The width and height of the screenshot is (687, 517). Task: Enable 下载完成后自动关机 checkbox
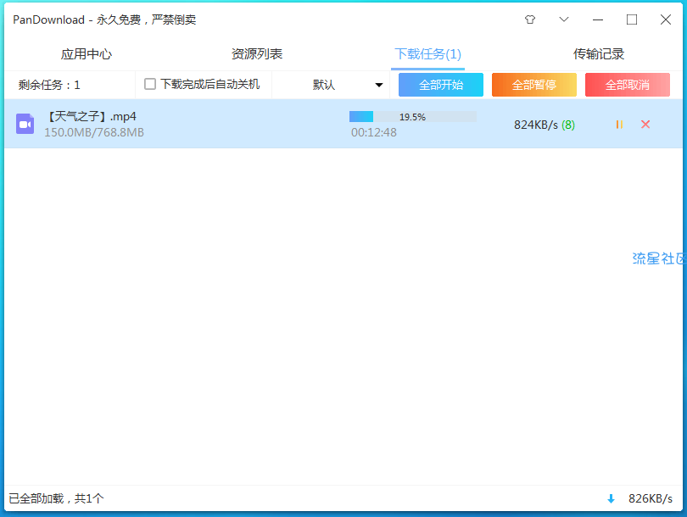click(x=150, y=84)
